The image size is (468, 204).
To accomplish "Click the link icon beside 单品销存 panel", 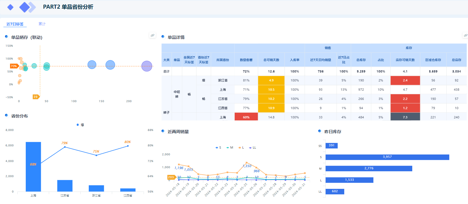I will pos(152,36).
